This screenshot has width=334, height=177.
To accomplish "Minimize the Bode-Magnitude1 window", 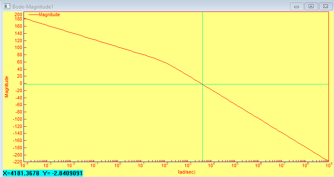I will coord(296,6).
